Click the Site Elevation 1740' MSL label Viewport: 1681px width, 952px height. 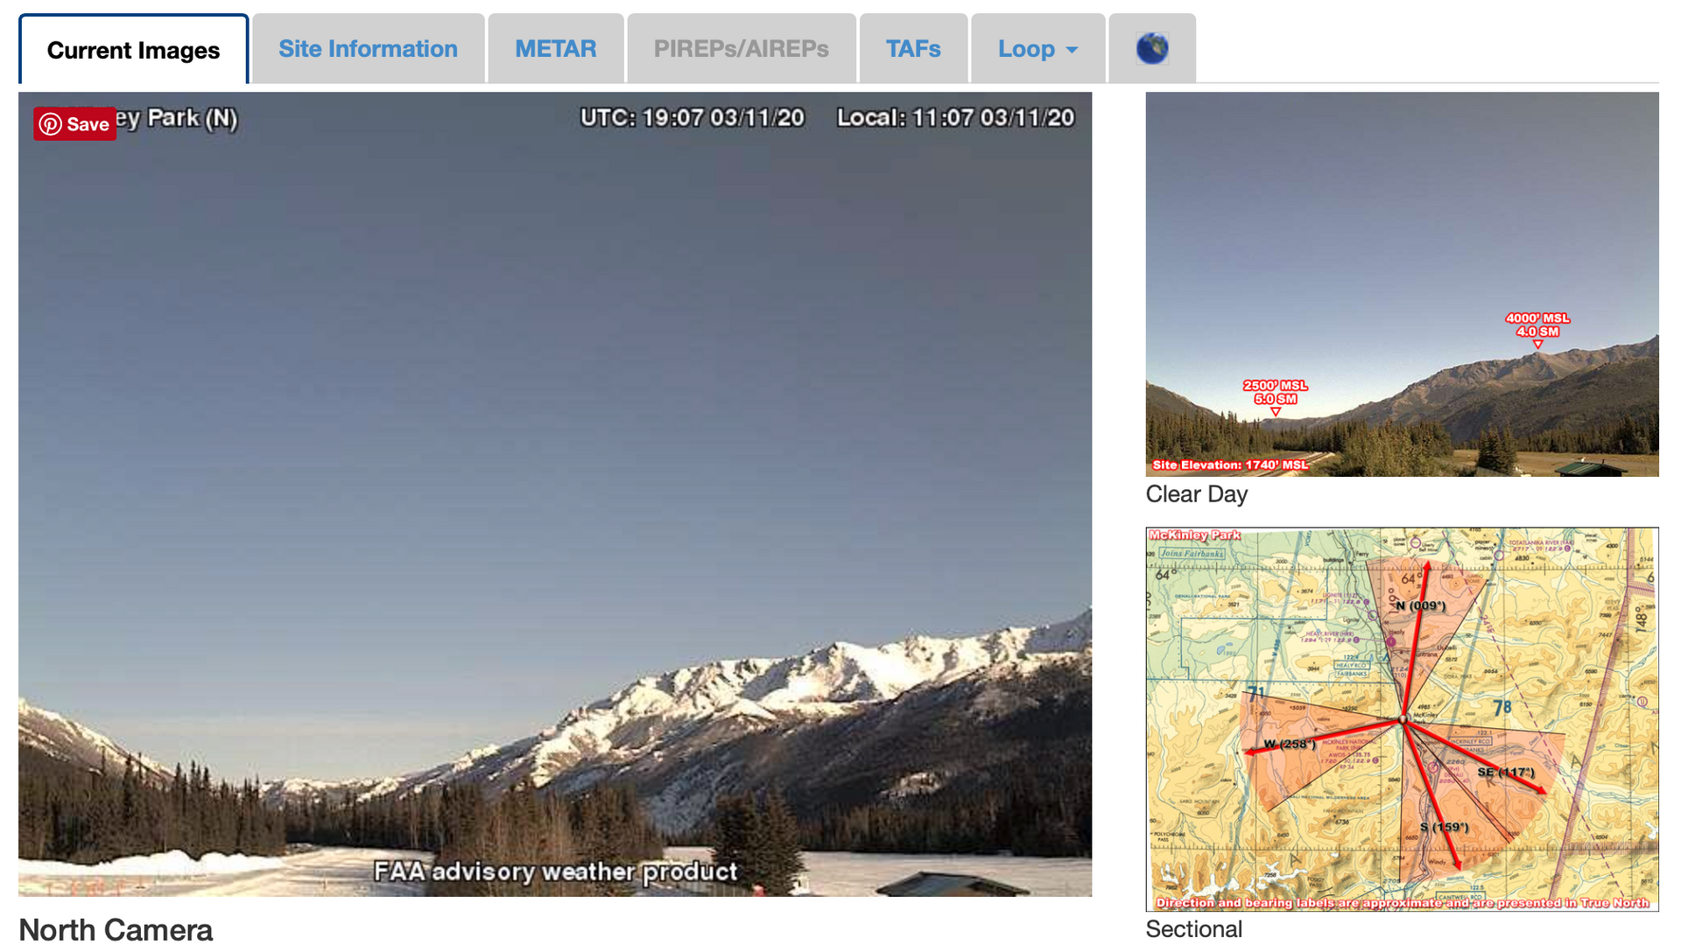(1230, 465)
